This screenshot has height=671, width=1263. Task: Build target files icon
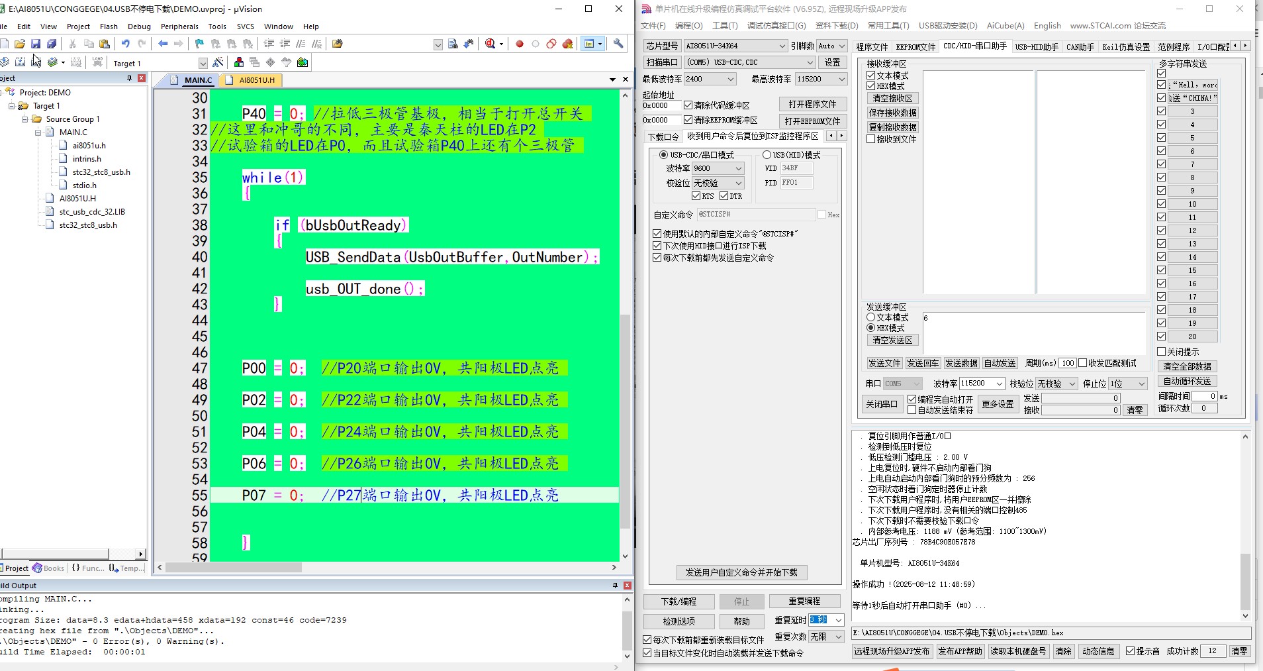(x=20, y=62)
